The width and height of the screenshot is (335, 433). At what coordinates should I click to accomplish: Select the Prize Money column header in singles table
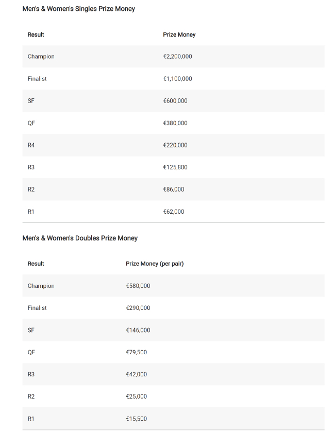[179, 35]
